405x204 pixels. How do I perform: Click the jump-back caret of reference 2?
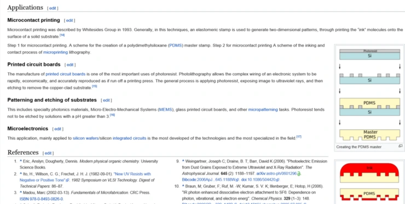pos(21,173)
